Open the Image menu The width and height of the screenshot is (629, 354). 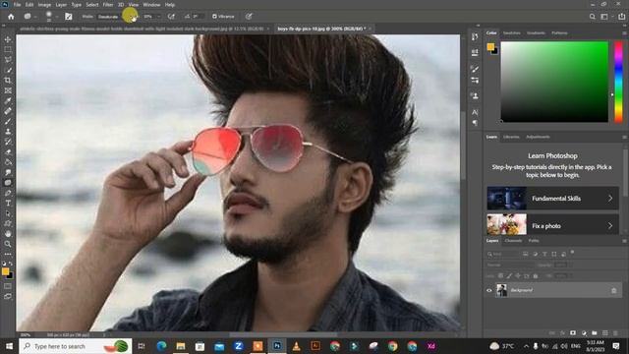click(44, 5)
